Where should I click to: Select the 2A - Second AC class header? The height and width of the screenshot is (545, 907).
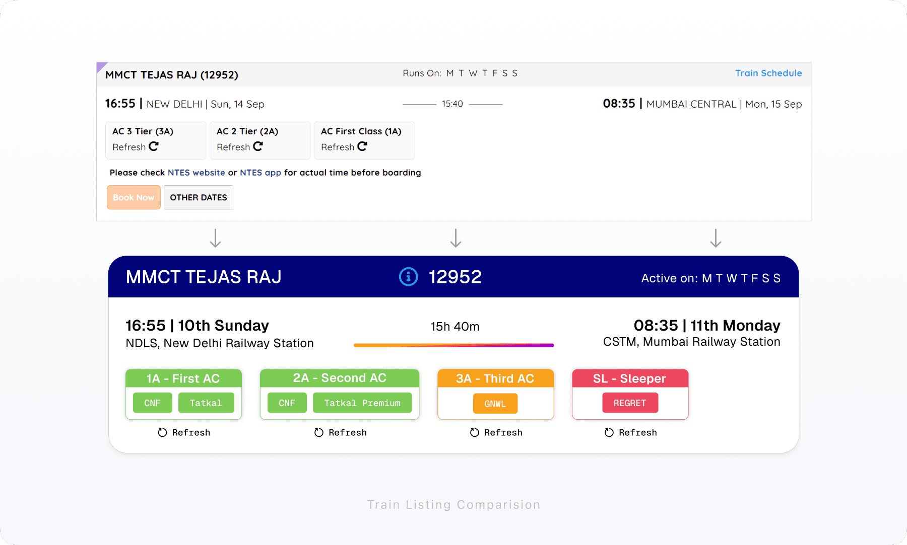tap(340, 378)
